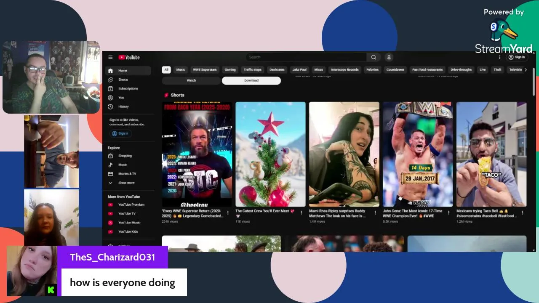Select the Jake Paul chip
Viewport: 539px width, 303px height.
[x=300, y=70]
